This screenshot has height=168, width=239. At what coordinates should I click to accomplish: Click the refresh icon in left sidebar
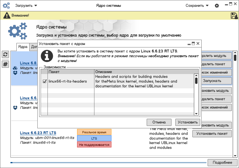pos(5,54)
